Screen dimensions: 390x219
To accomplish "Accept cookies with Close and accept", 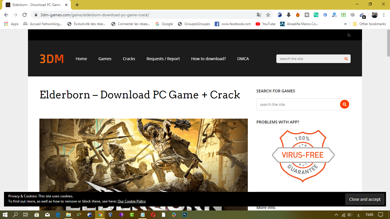I will 365,199.
